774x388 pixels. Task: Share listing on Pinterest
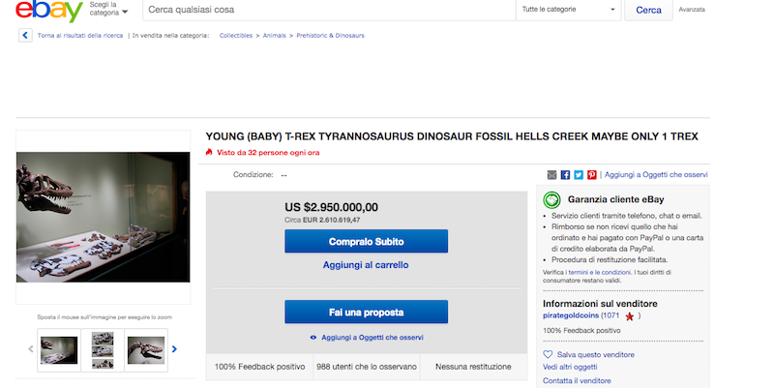(591, 174)
